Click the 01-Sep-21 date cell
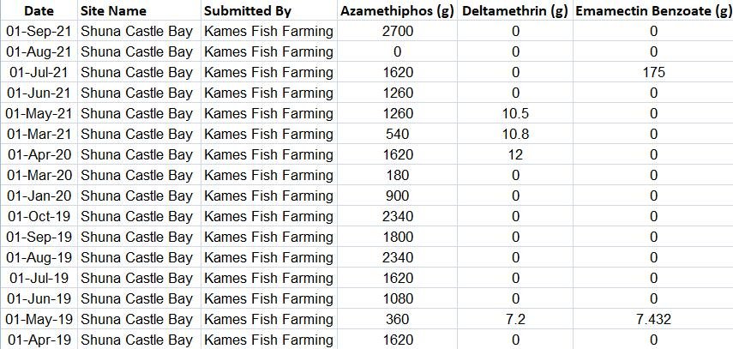 click(x=38, y=32)
